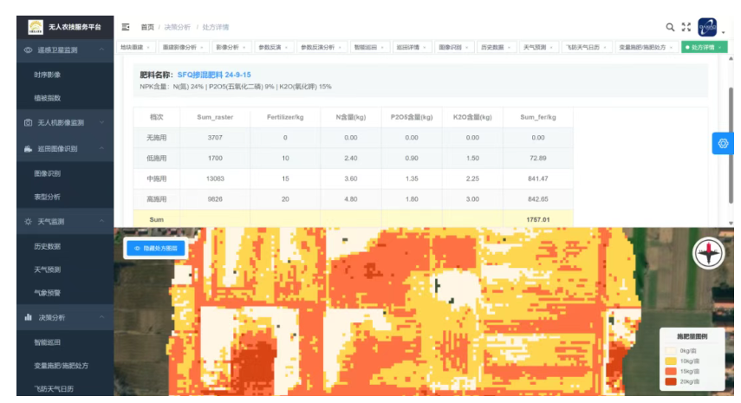Click the platform logo in sidebar
Screen dimensions: 741x403
coord(36,27)
